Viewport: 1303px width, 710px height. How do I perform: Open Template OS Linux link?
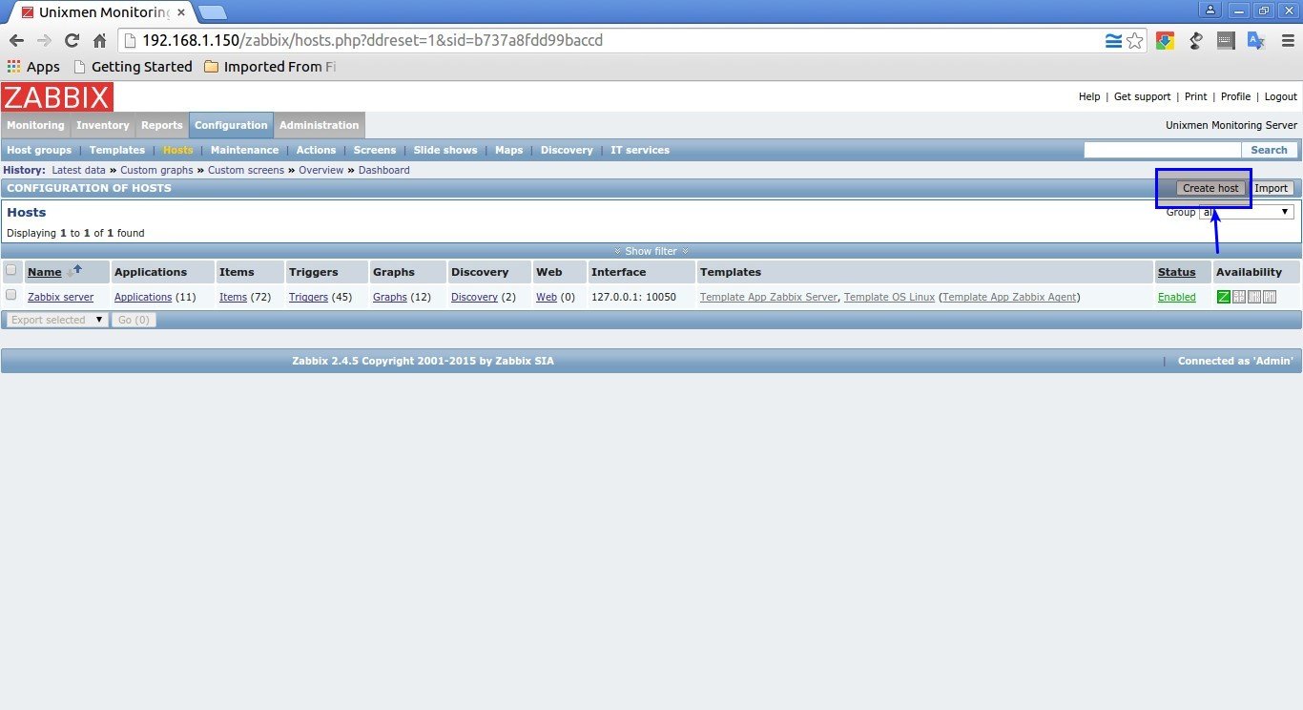(889, 297)
